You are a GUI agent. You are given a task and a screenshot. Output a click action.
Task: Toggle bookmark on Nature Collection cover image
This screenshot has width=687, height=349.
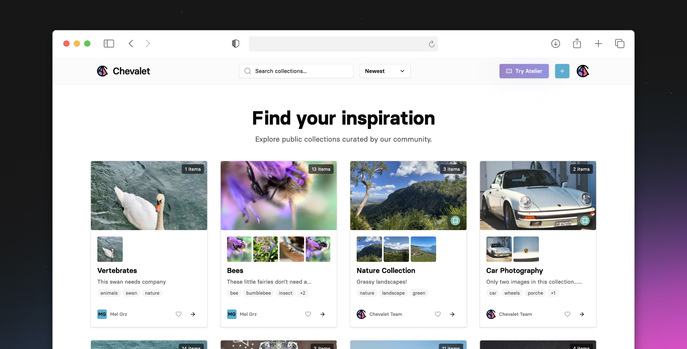click(x=455, y=221)
